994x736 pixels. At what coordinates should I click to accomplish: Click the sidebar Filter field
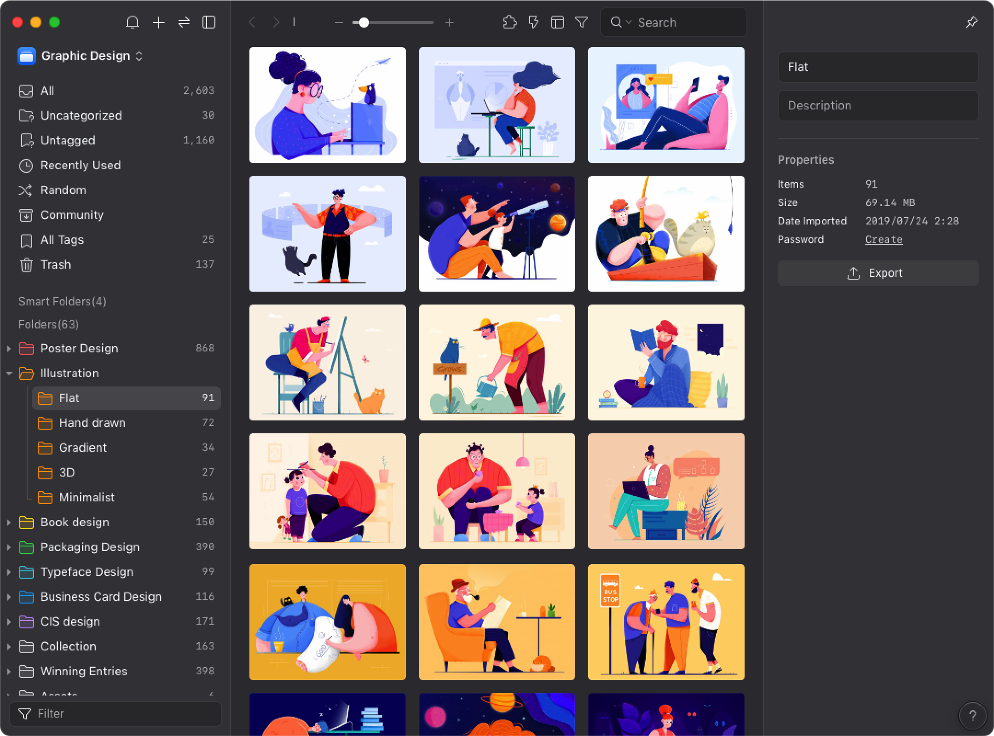pyautogui.click(x=115, y=713)
